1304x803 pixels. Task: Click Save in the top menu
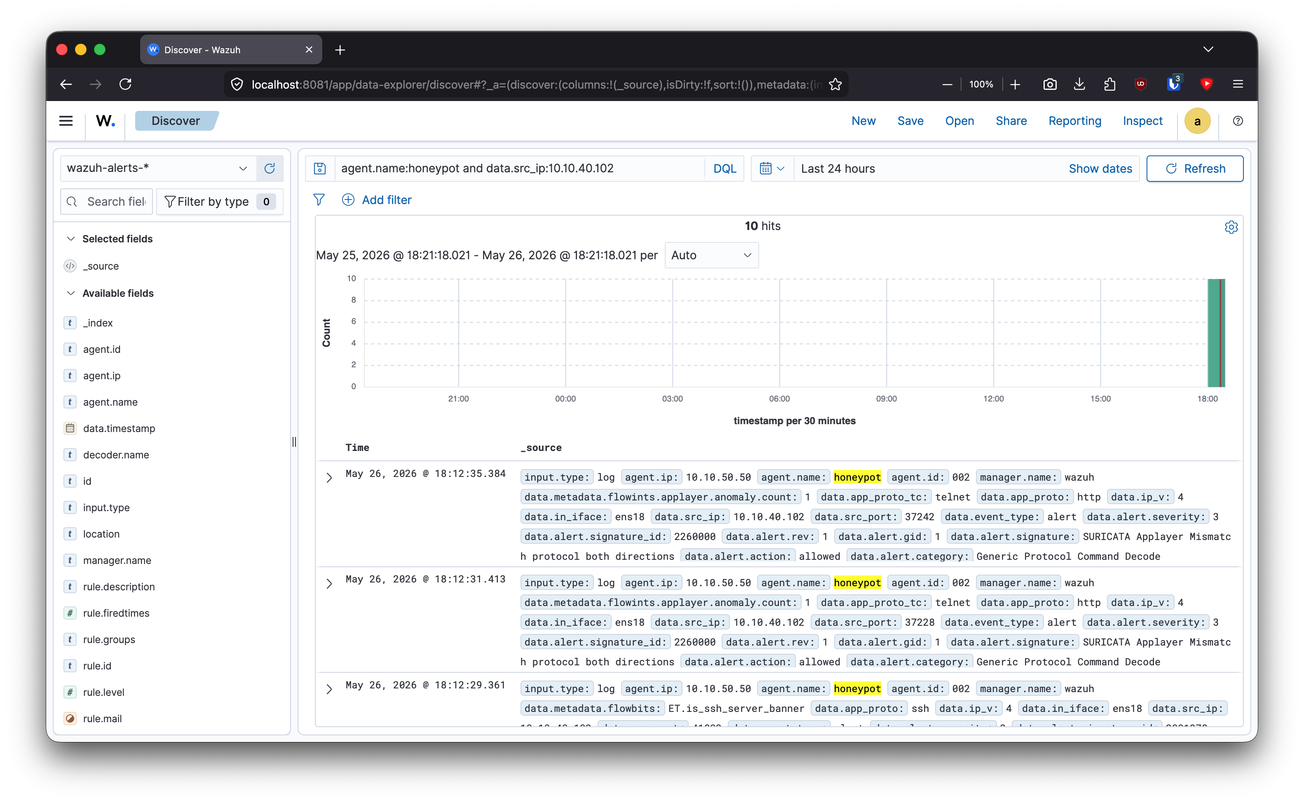pos(910,121)
